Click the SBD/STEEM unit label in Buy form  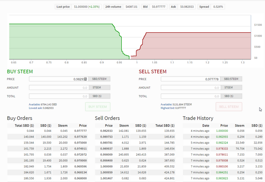(99, 79)
